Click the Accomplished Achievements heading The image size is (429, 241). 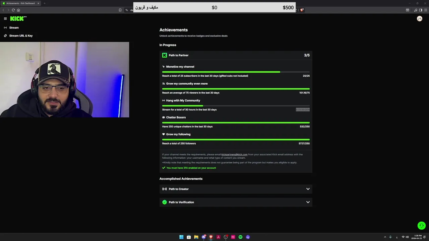pos(181,179)
